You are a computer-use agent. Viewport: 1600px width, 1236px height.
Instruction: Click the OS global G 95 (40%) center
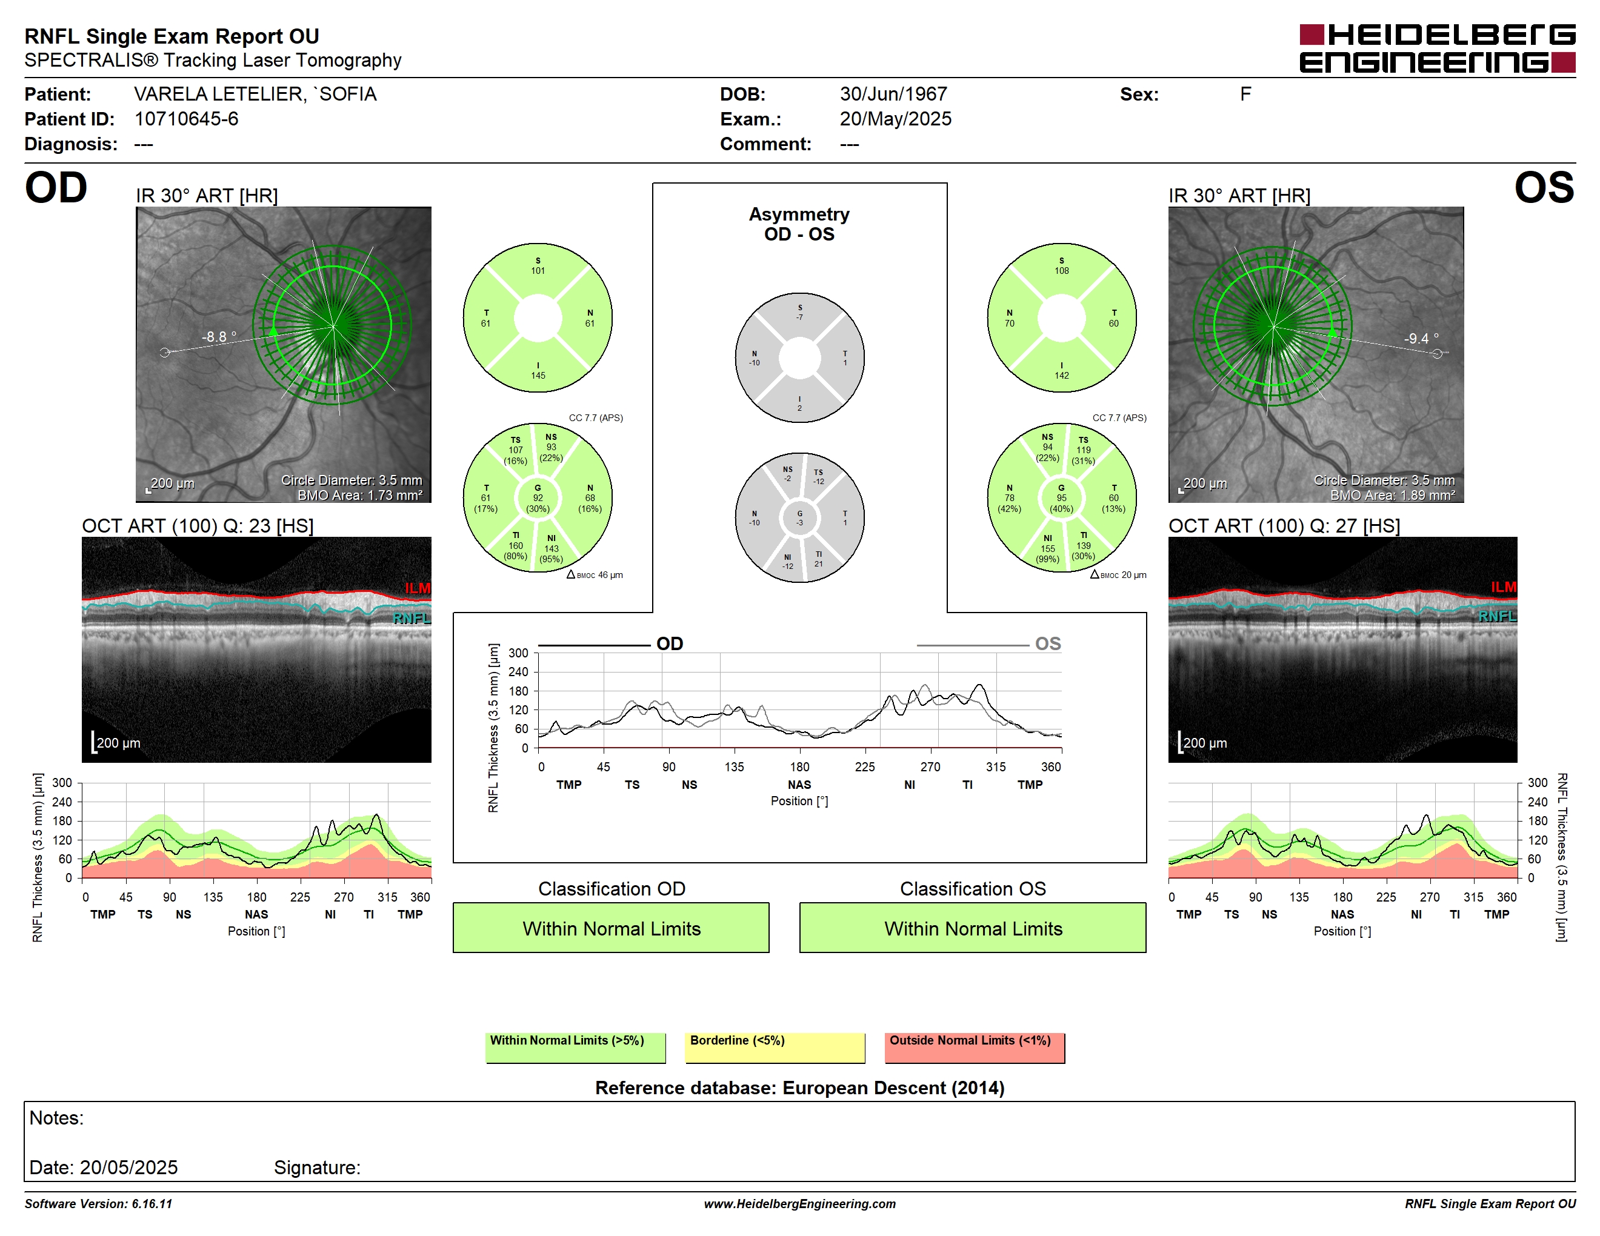click(x=1062, y=498)
